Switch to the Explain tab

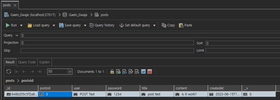(45, 62)
